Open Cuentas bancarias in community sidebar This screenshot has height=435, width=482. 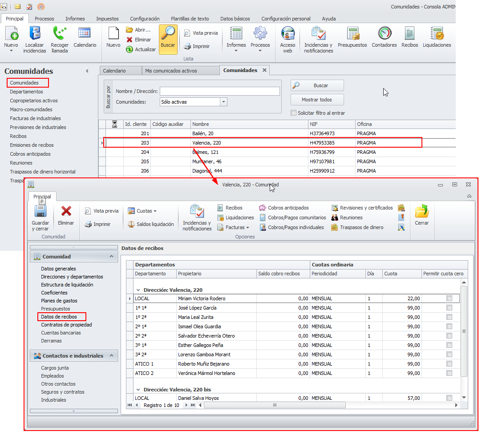coord(61,333)
